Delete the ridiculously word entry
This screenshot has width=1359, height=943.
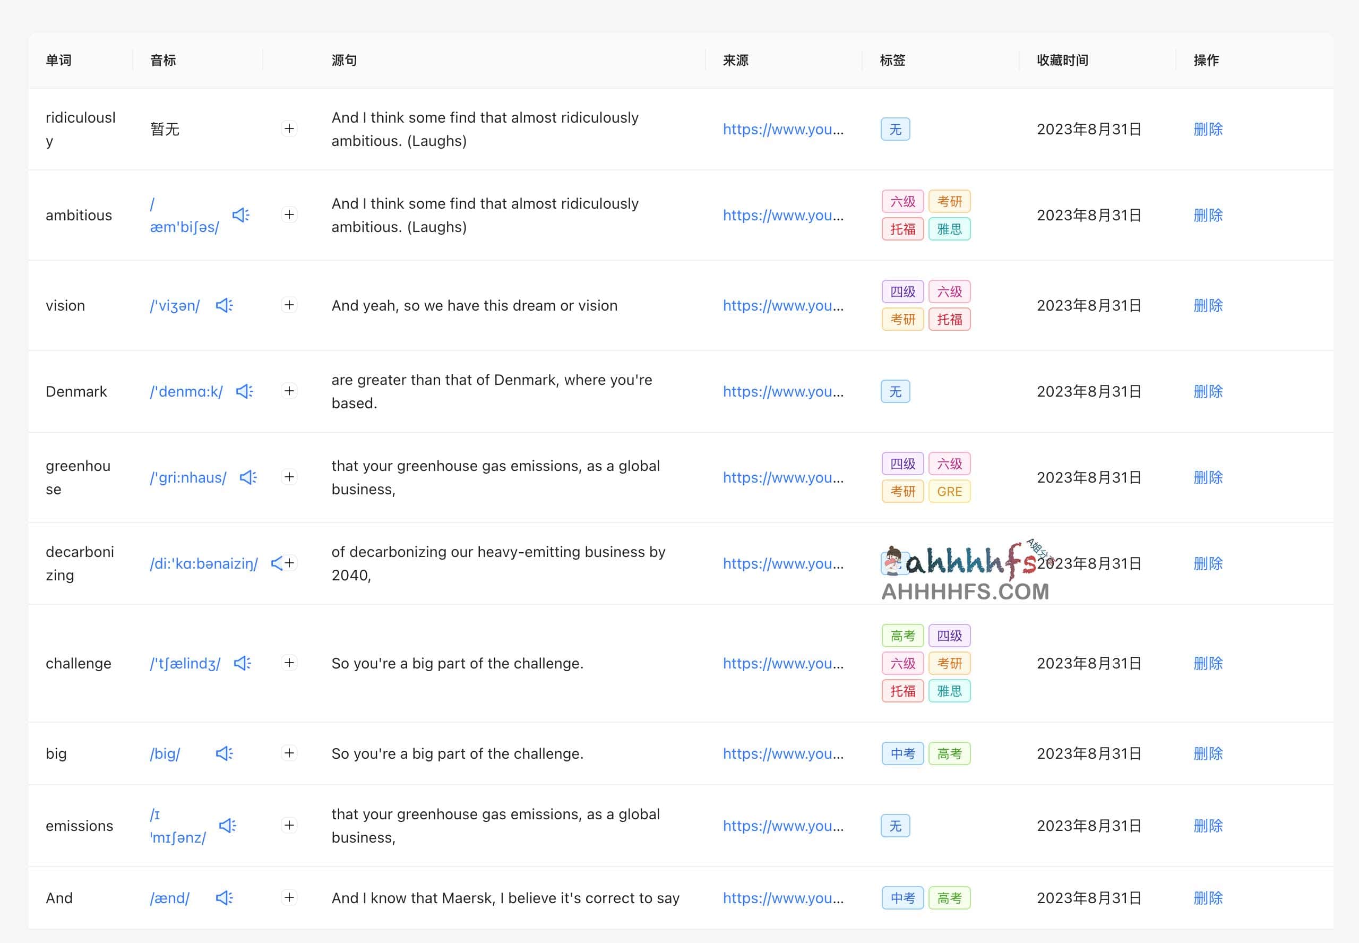pos(1208,129)
